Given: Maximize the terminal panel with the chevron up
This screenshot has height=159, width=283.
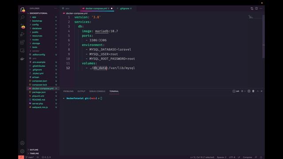Looking at the screenshot, I should point(257,91).
